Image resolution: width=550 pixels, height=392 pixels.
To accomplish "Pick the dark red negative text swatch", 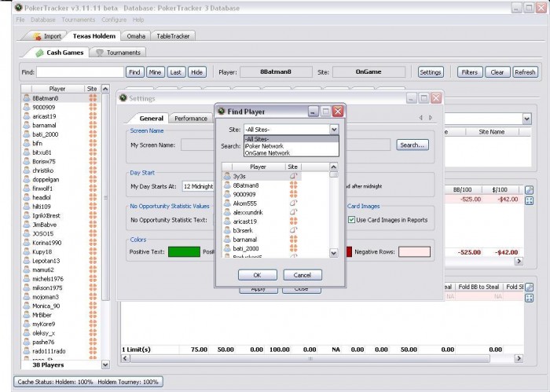I will [349, 251].
